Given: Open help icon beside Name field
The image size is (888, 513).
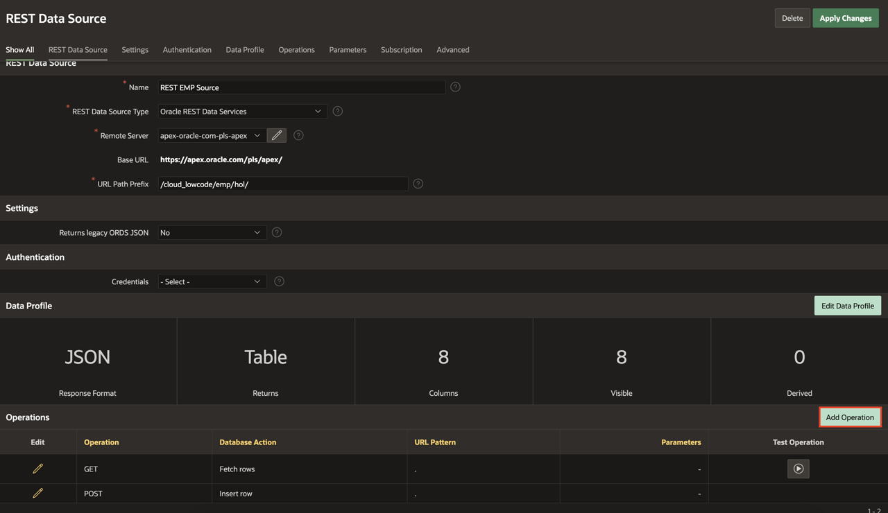Looking at the screenshot, I should point(455,87).
